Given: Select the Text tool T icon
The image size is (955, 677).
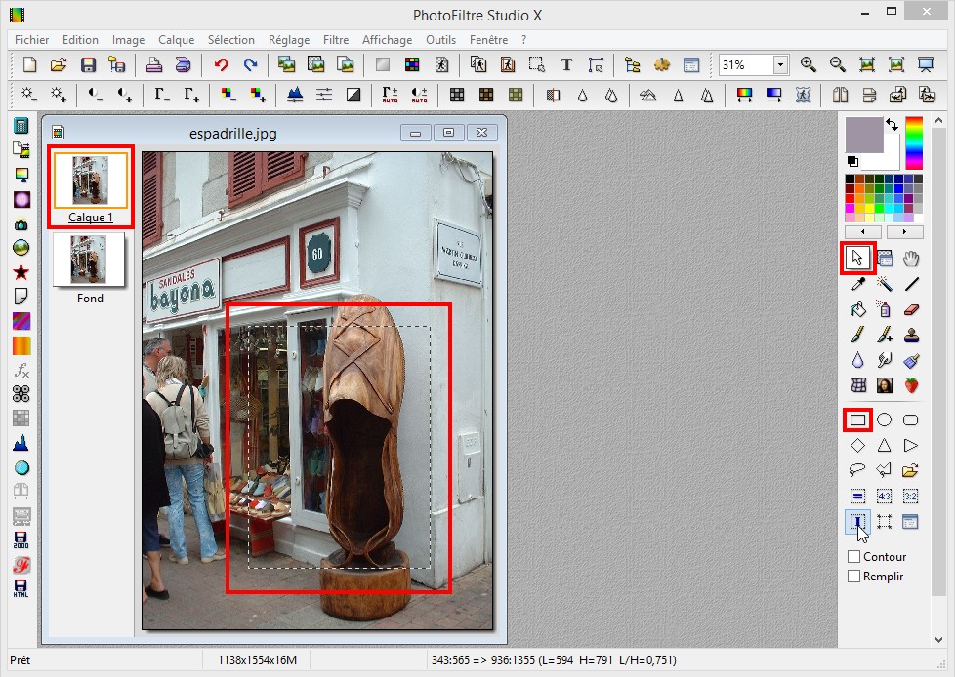Looking at the screenshot, I should 566,64.
